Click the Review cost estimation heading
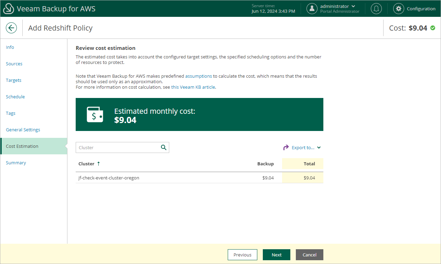 (x=106, y=48)
